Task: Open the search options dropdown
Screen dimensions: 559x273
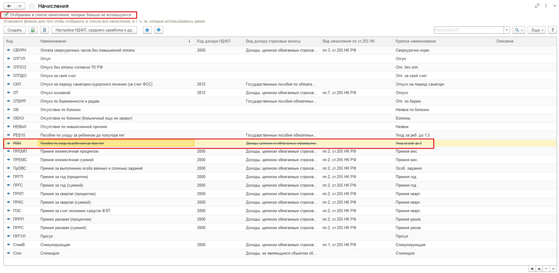Action: (x=519, y=30)
